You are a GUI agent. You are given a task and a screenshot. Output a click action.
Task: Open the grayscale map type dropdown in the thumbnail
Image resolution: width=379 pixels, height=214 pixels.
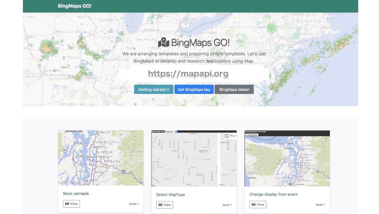click(x=171, y=131)
